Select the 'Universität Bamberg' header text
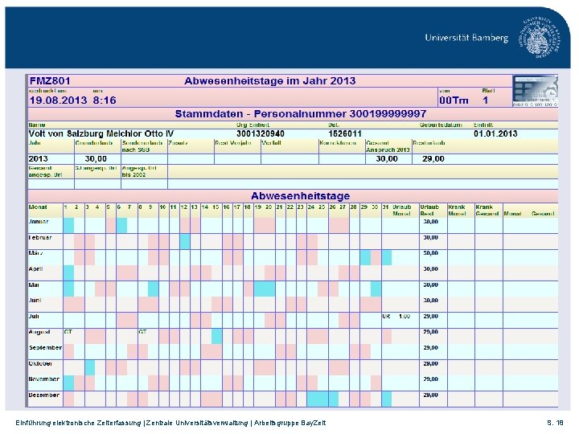Viewport: 579px width, 434px height. click(466, 38)
